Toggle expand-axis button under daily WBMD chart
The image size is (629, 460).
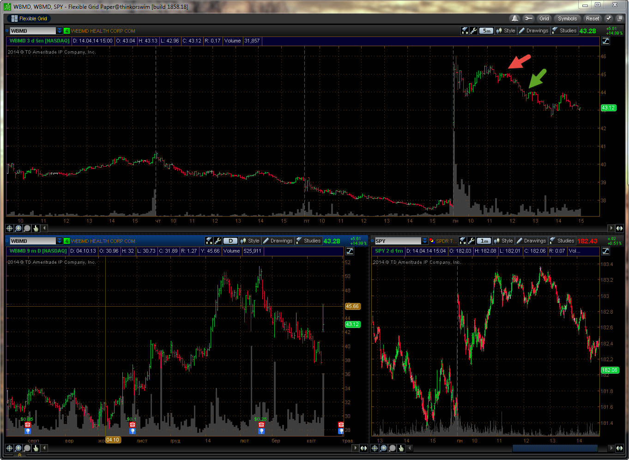pos(363,448)
